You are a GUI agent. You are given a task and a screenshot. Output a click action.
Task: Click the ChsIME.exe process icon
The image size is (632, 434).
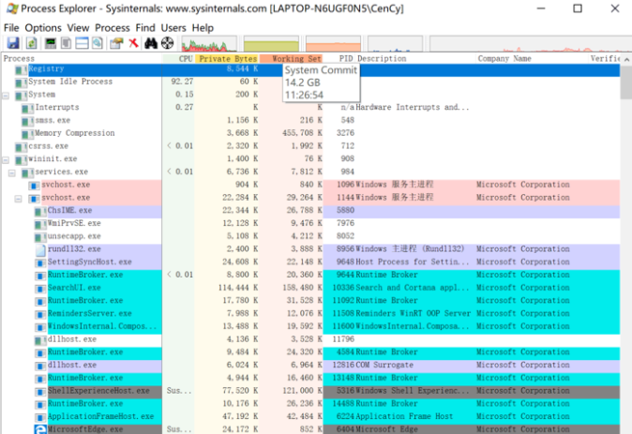pos(40,211)
